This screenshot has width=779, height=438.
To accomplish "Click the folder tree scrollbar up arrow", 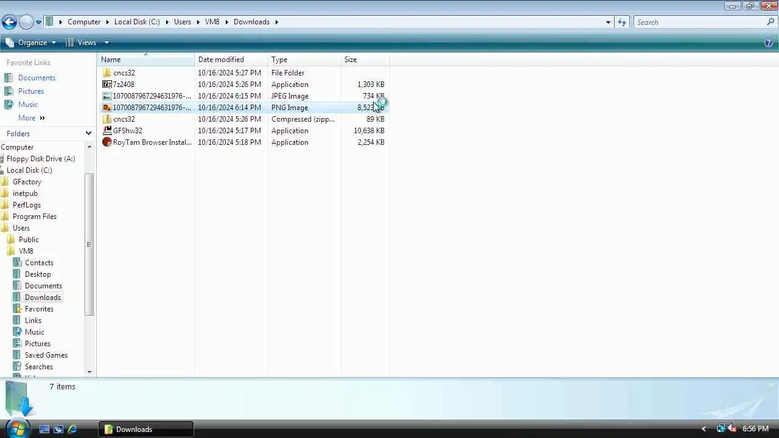I will [x=89, y=147].
